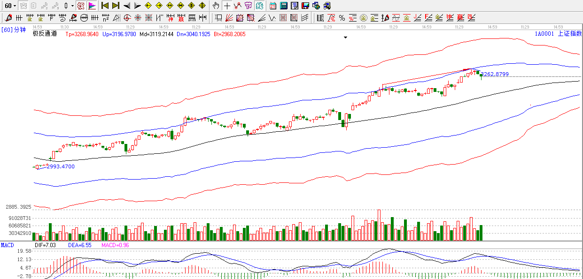Toggle the red 权 adjustment button
The width and height of the screenshot is (583, 279).
tap(80, 6)
